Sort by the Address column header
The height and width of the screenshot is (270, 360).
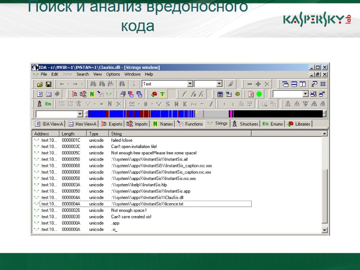(x=46, y=134)
